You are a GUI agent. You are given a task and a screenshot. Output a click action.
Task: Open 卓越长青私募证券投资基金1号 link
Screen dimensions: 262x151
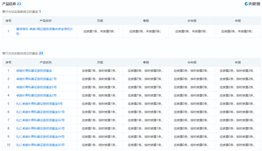tap(36, 79)
